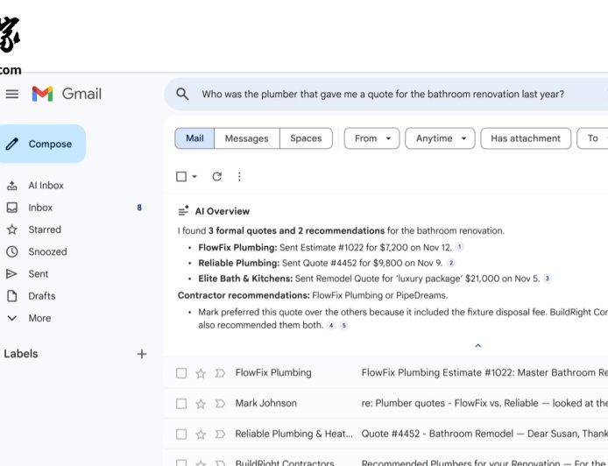The width and height of the screenshot is (608, 466).
Task: Select the Reliable Plumbing & Heat email checkbox
Action: (x=181, y=434)
